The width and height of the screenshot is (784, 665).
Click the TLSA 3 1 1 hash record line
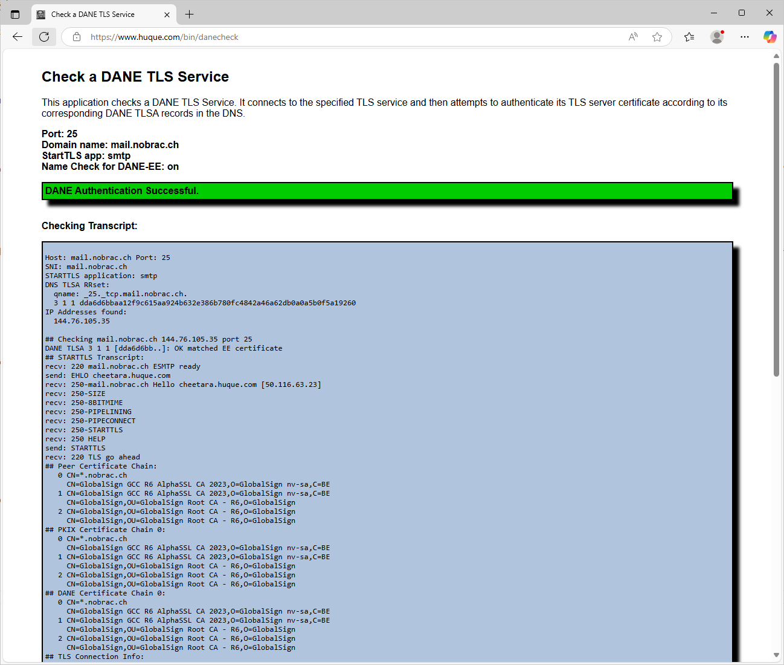[x=205, y=303]
